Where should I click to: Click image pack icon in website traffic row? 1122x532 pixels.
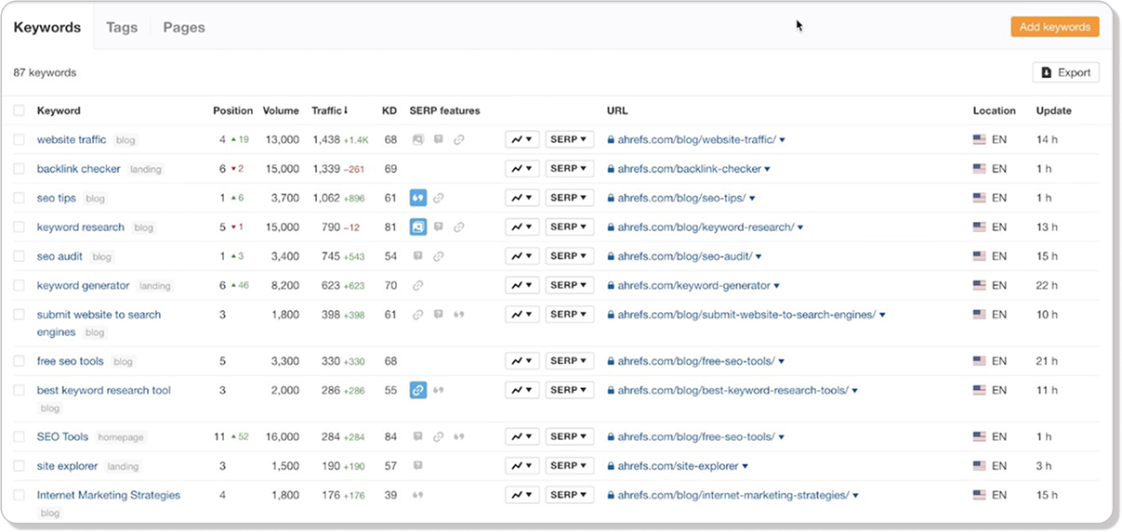click(418, 140)
